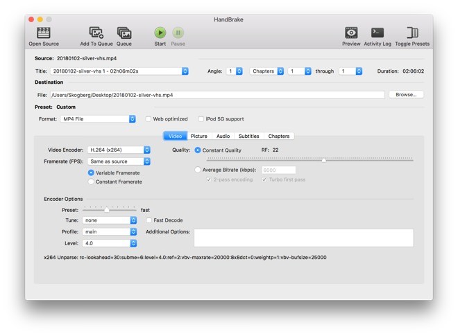The image size is (458, 336).
Task: Open the Format MP4 File dropdown
Action: [98, 119]
